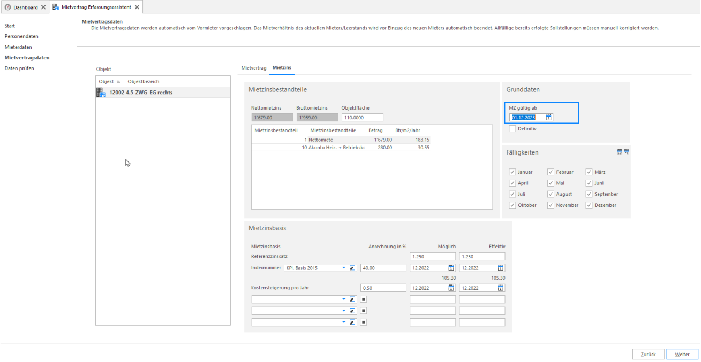This screenshot has width=701, height=362.
Task: Click the Referenzzinssatz Möglich field
Action: click(x=433, y=257)
